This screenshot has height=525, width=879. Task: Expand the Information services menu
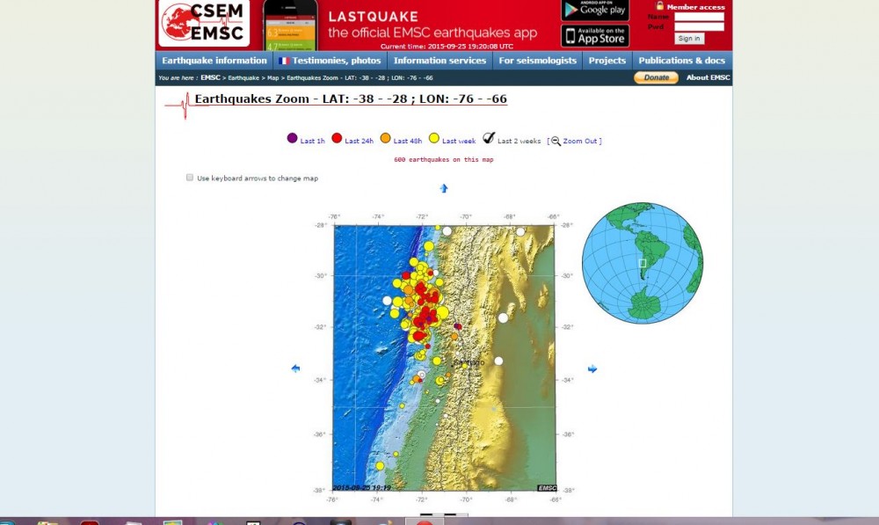439,61
